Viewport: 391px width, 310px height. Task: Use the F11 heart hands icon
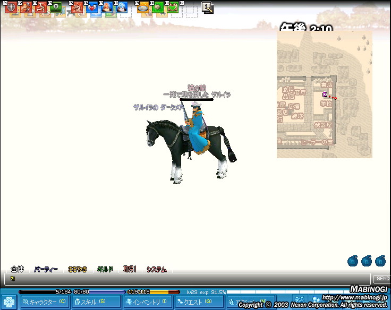coord(173,7)
